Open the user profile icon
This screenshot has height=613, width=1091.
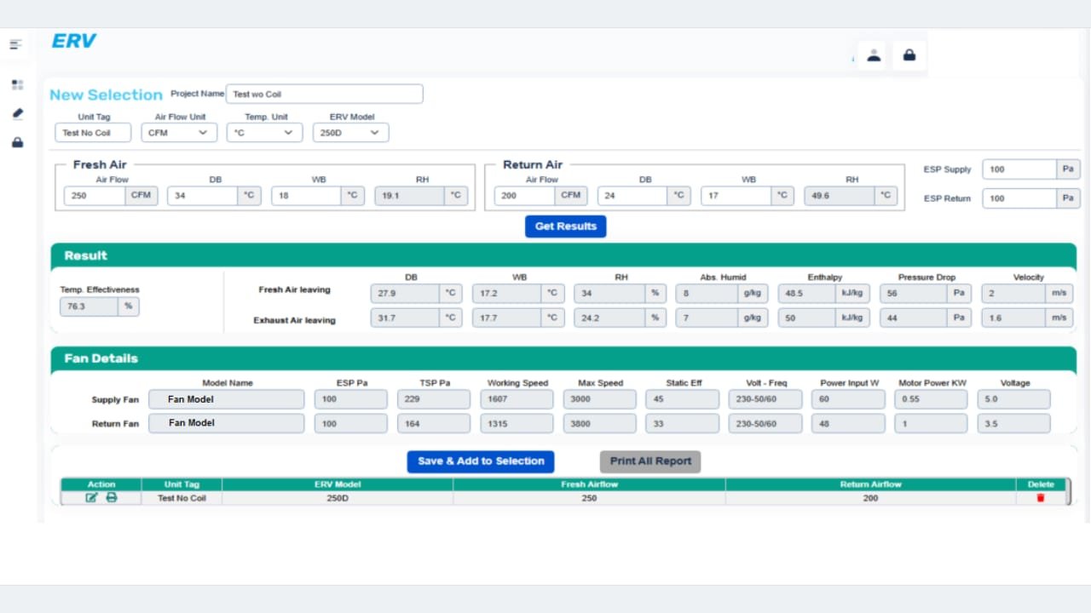point(874,55)
